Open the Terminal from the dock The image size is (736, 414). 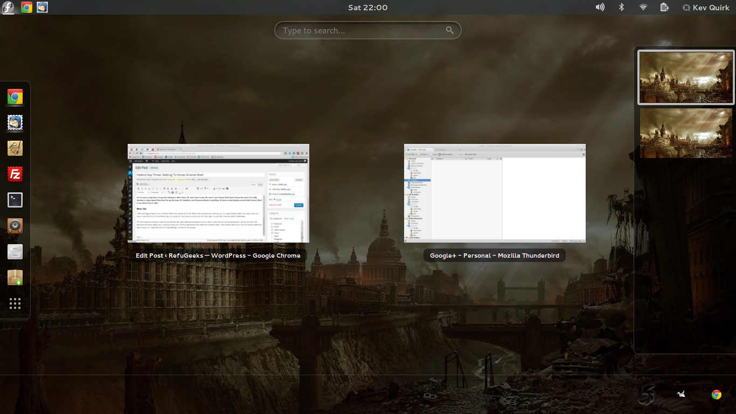[x=15, y=199]
